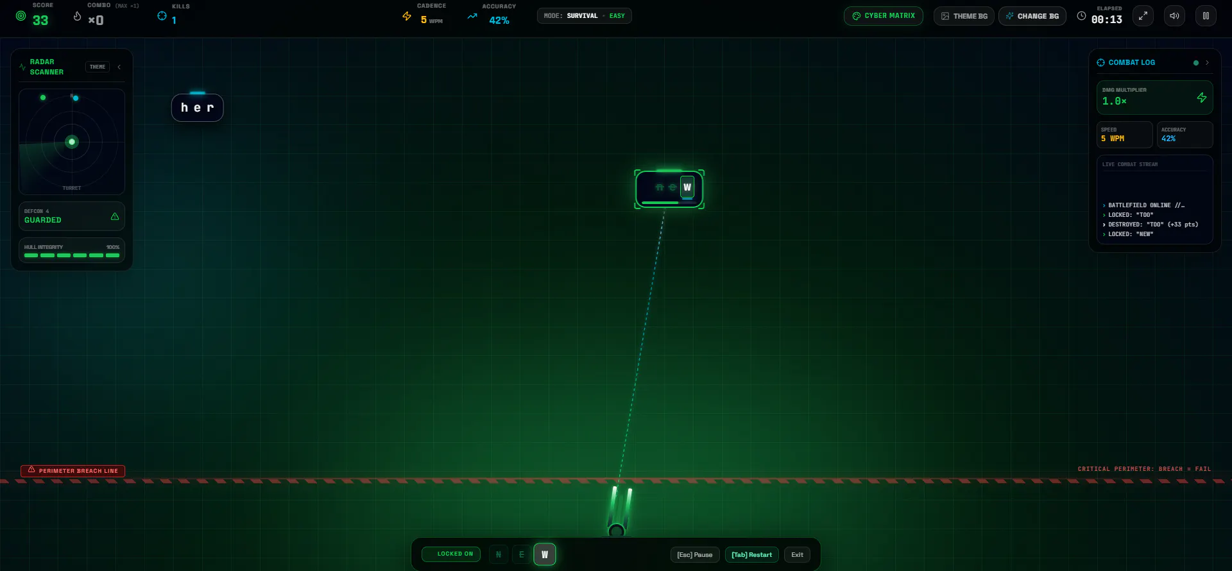Screen dimensions: 1232x571
Task: Click the Locked On indicator
Action: click(451, 554)
